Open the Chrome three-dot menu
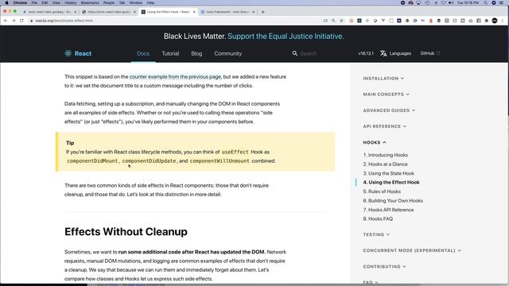509x286 pixels. pyautogui.click(x=503, y=21)
